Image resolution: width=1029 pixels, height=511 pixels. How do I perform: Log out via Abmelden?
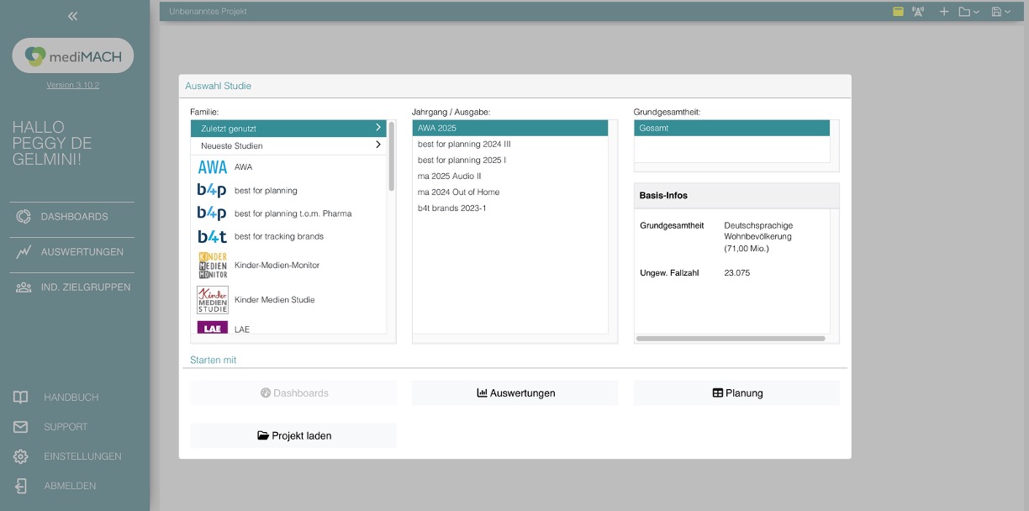tap(70, 486)
